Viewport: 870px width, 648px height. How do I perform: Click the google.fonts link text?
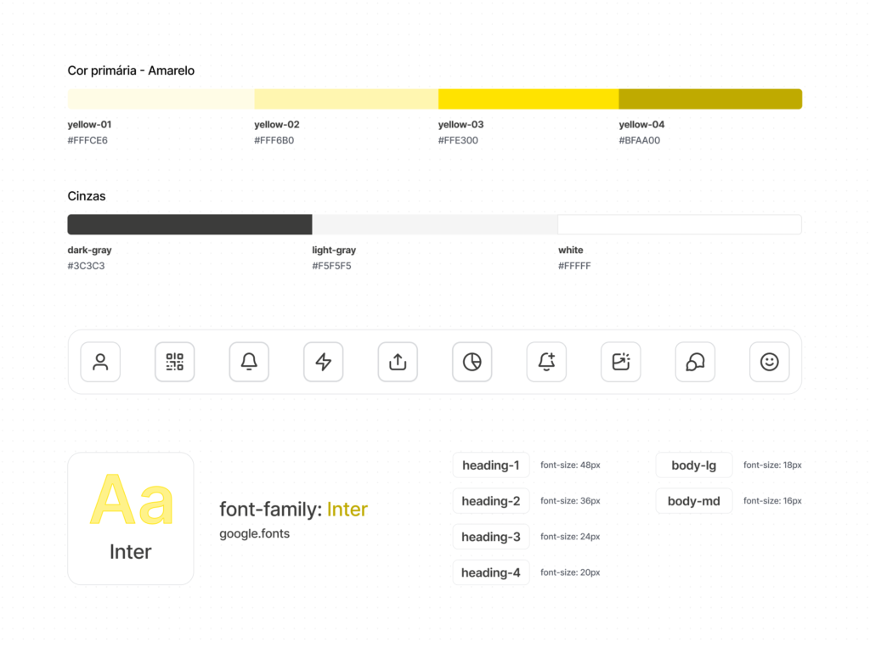[254, 534]
